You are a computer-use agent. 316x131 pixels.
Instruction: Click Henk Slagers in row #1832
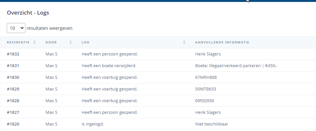point(208,54)
